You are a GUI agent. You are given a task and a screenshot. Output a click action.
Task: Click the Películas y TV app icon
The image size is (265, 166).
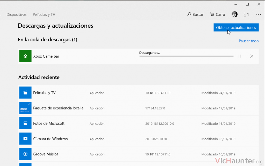click(25, 93)
